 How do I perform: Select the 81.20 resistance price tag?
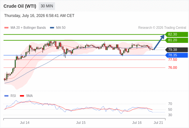pyautogui.click(x=177, y=40)
